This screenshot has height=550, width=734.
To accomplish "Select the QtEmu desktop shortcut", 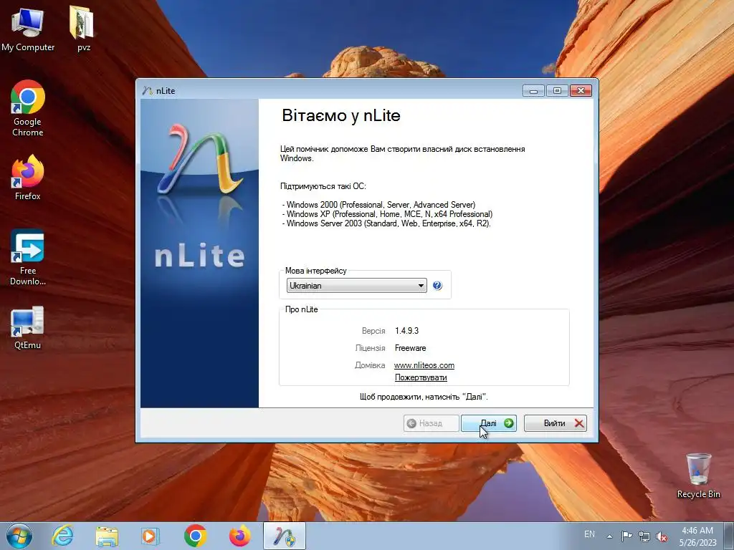I will 28,327.
